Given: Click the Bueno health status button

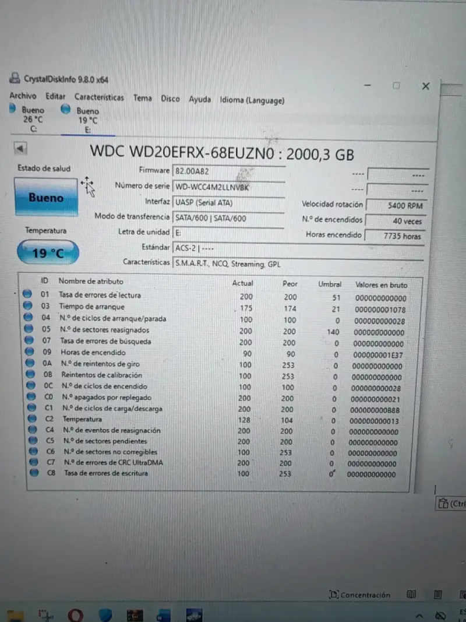Looking at the screenshot, I should click(x=46, y=197).
